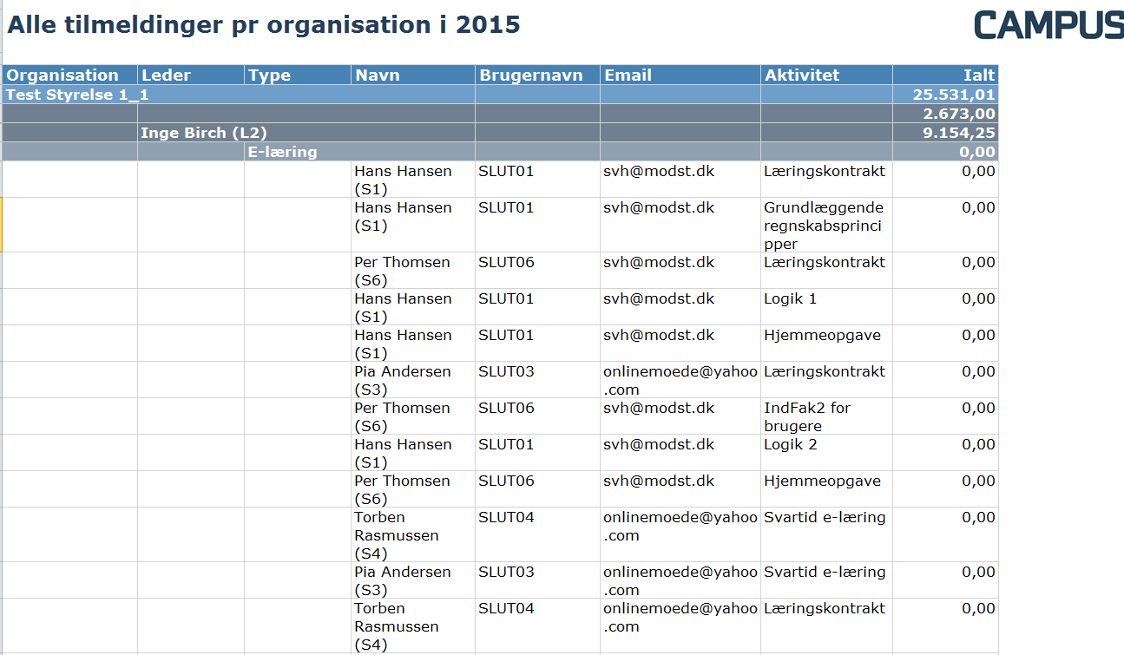
Task: Click Pia Andersen's name beside SLUT03 Læringskontrakt
Action: pyautogui.click(x=413, y=380)
